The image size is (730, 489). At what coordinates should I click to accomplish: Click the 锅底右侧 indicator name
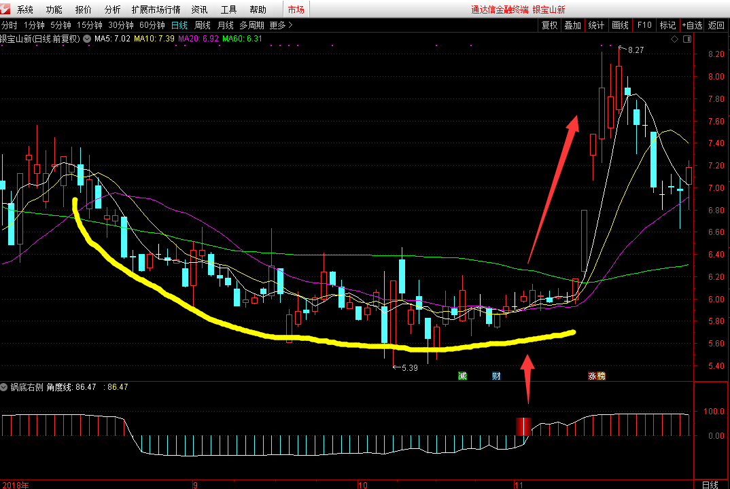tap(27, 387)
